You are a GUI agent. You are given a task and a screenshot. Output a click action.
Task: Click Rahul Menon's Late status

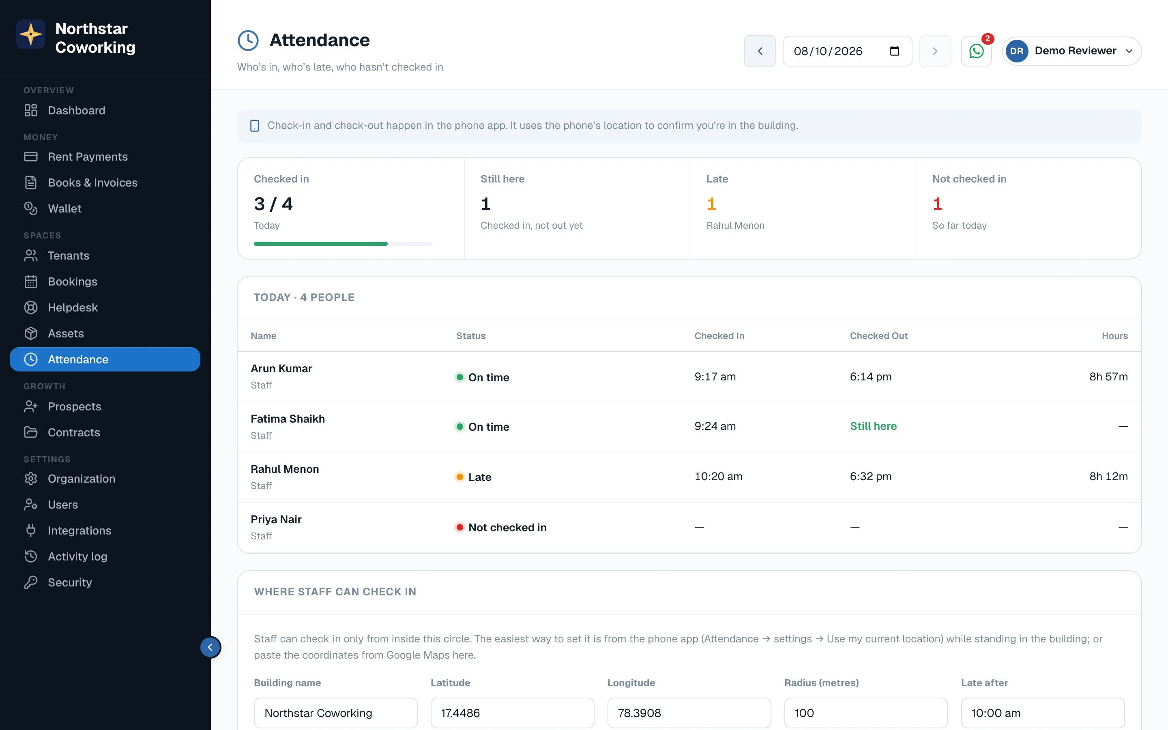click(473, 477)
